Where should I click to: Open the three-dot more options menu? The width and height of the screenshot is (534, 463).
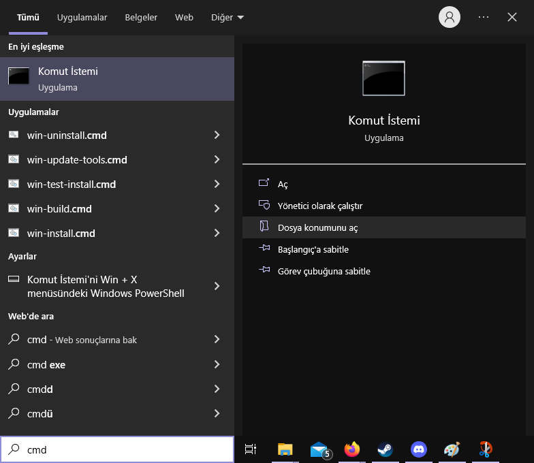point(484,18)
